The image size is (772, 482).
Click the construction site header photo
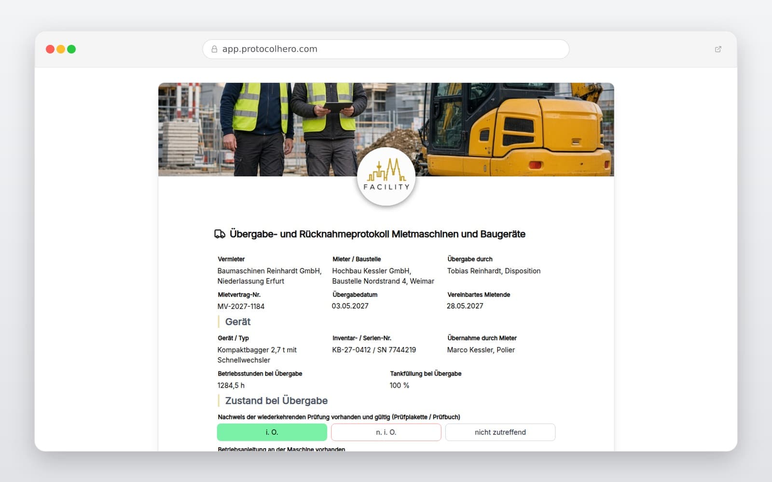[x=386, y=129]
